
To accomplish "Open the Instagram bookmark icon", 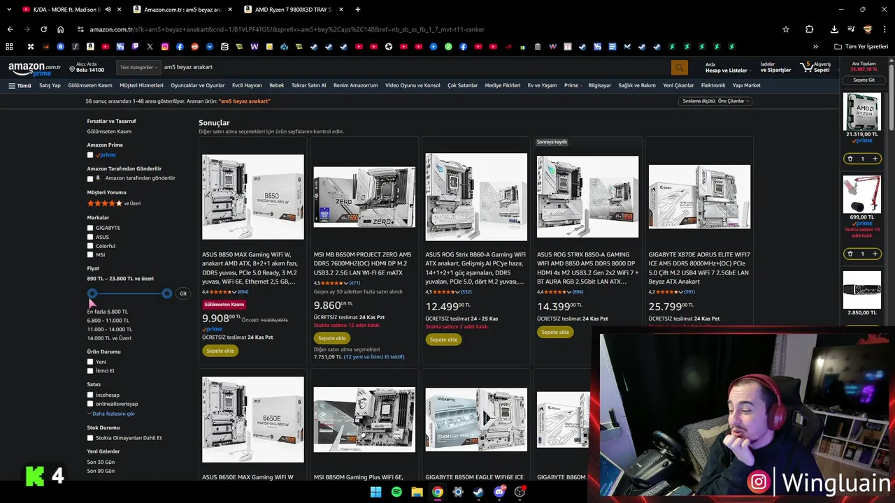I will click(x=165, y=47).
